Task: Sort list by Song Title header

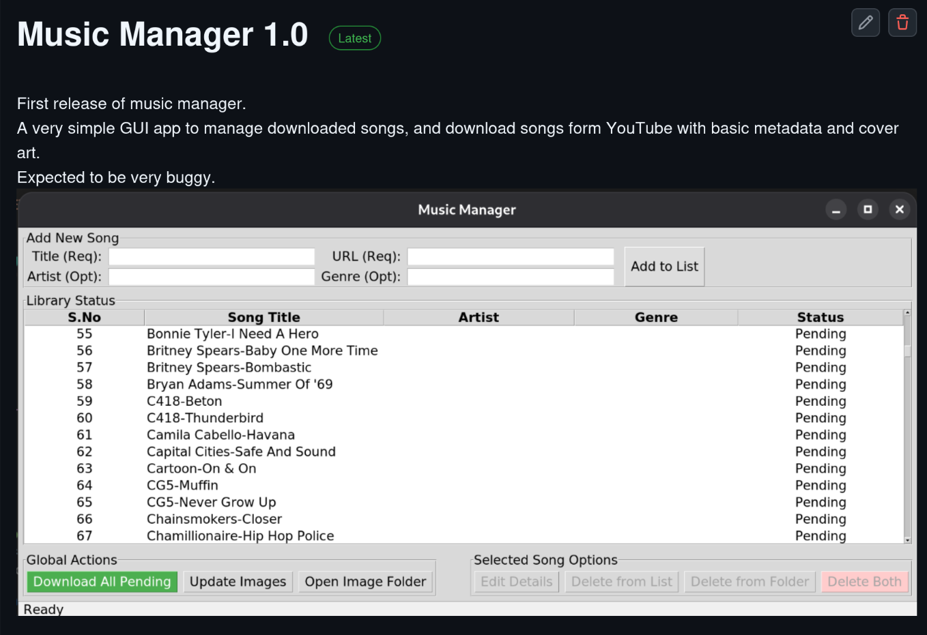Action: click(263, 317)
